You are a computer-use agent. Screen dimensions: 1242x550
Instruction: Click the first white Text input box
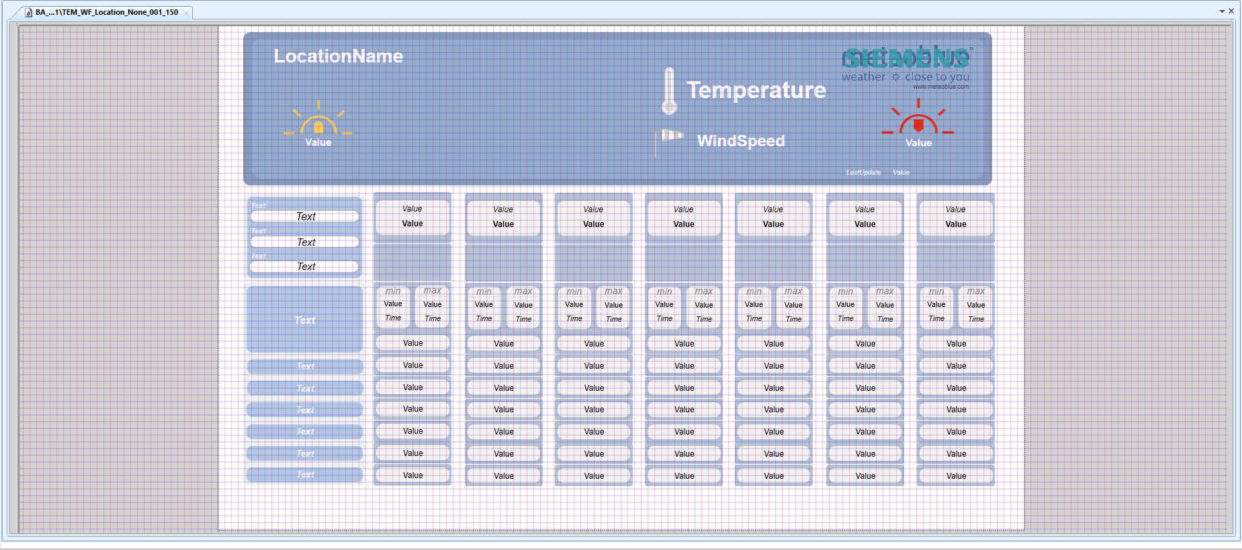pyautogui.click(x=304, y=216)
